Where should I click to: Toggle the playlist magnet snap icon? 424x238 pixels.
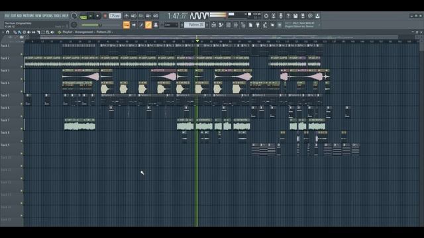(7, 32)
